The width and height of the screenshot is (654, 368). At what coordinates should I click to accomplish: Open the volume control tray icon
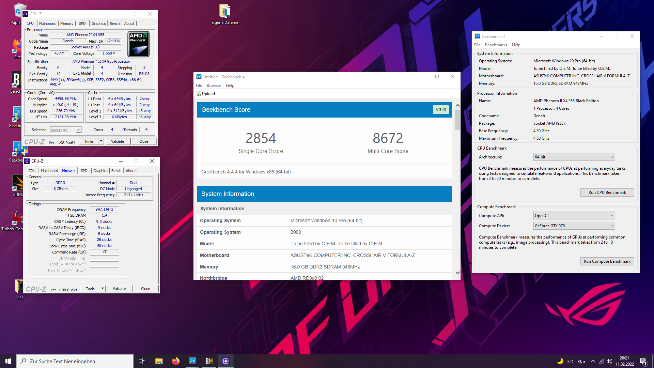pos(609,362)
